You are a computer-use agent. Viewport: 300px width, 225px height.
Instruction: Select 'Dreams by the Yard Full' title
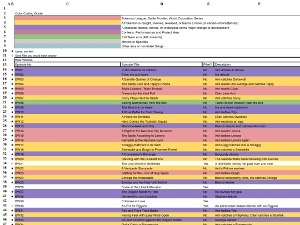click(138, 93)
